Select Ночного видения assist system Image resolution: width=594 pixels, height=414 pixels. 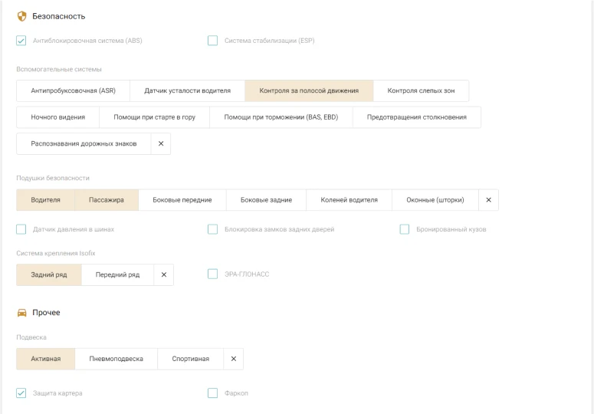click(x=57, y=117)
